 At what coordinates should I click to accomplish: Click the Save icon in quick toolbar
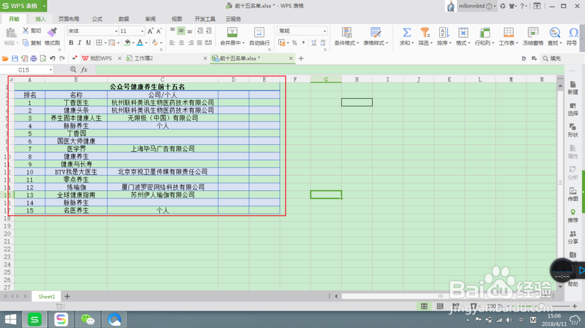[15, 58]
